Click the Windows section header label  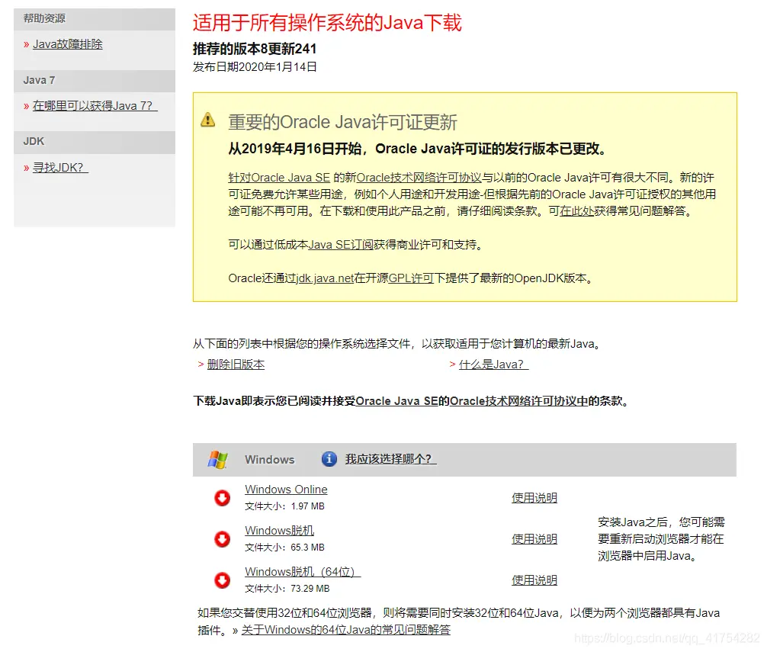point(270,460)
